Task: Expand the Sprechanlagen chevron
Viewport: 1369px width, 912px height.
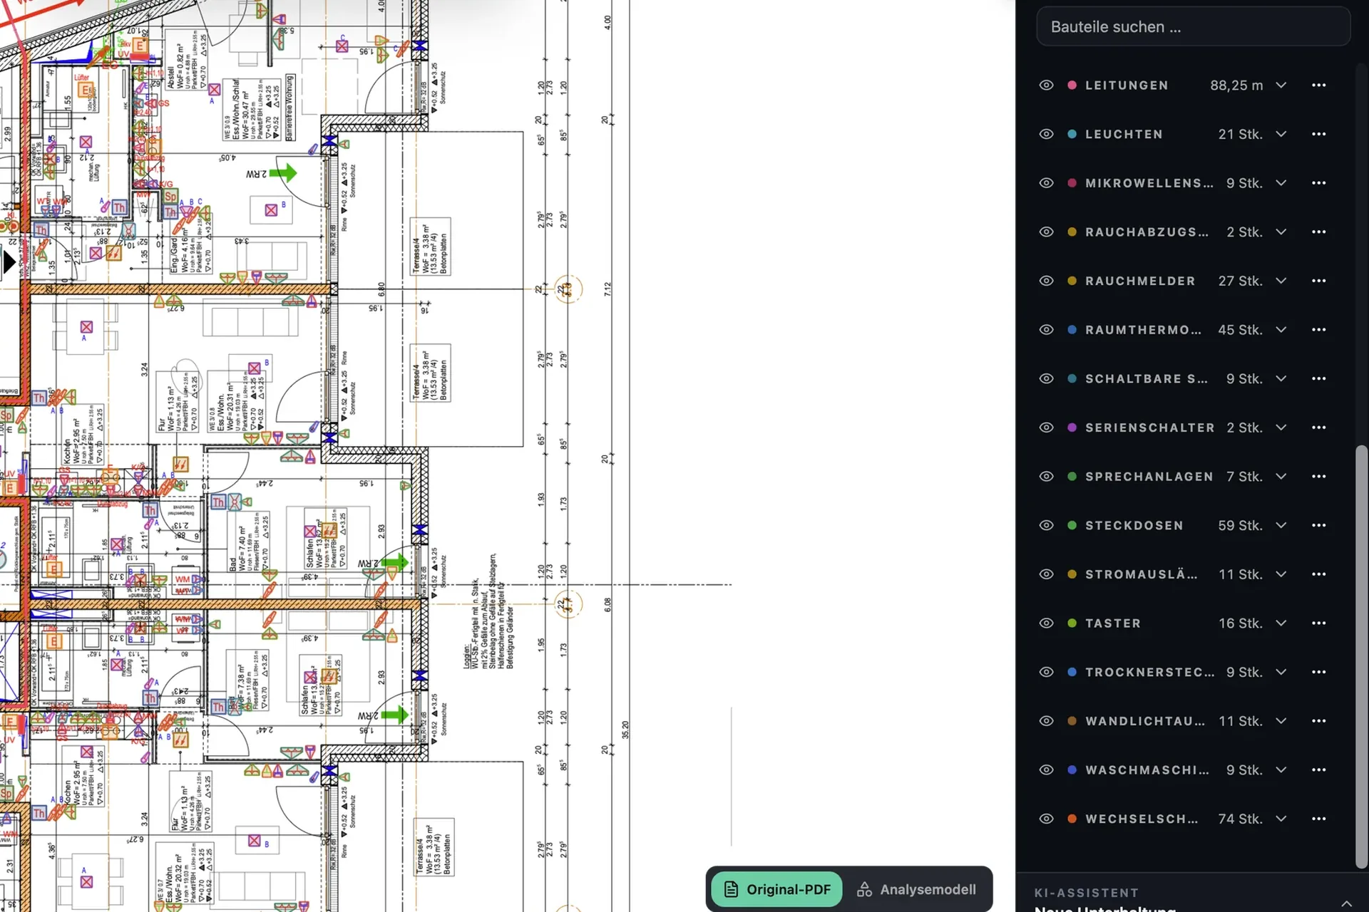Action: (1281, 477)
